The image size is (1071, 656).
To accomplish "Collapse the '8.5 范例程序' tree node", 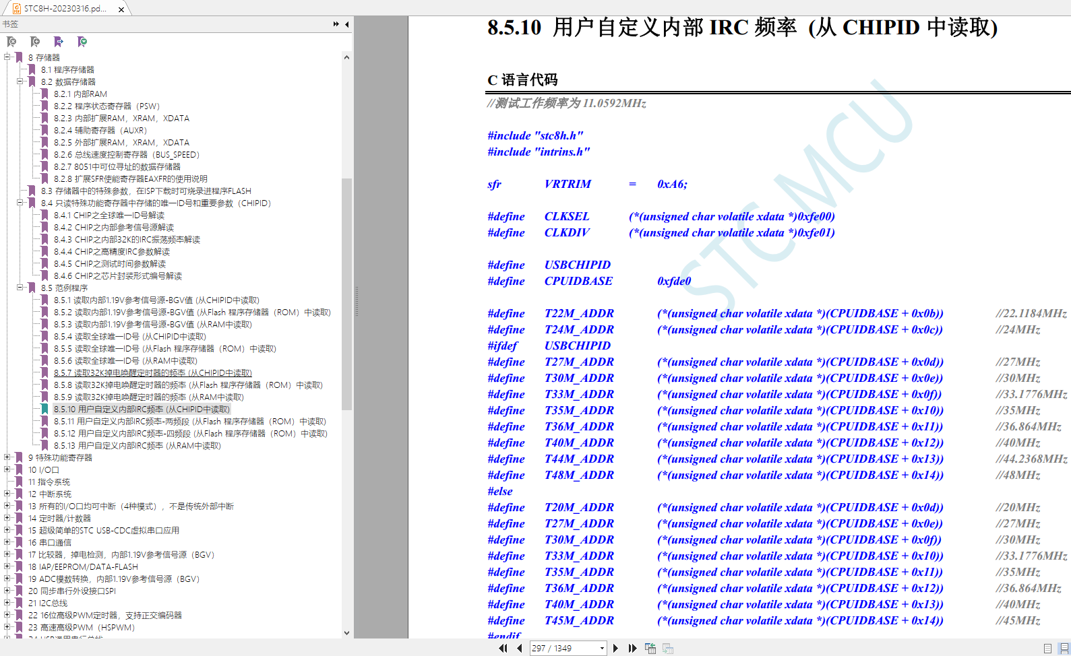I will pyautogui.click(x=20, y=287).
